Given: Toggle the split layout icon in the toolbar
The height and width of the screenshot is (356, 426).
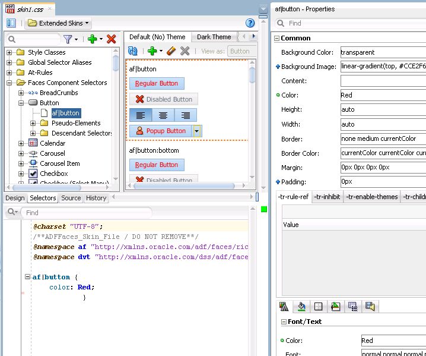Looking at the screenshot, I should (x=11, y=23).
